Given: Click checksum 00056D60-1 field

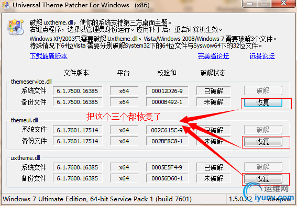Looking at the screenshot, I should pos(167,178).
